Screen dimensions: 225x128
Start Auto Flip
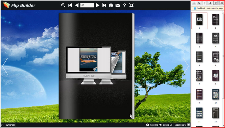(152, 125)
